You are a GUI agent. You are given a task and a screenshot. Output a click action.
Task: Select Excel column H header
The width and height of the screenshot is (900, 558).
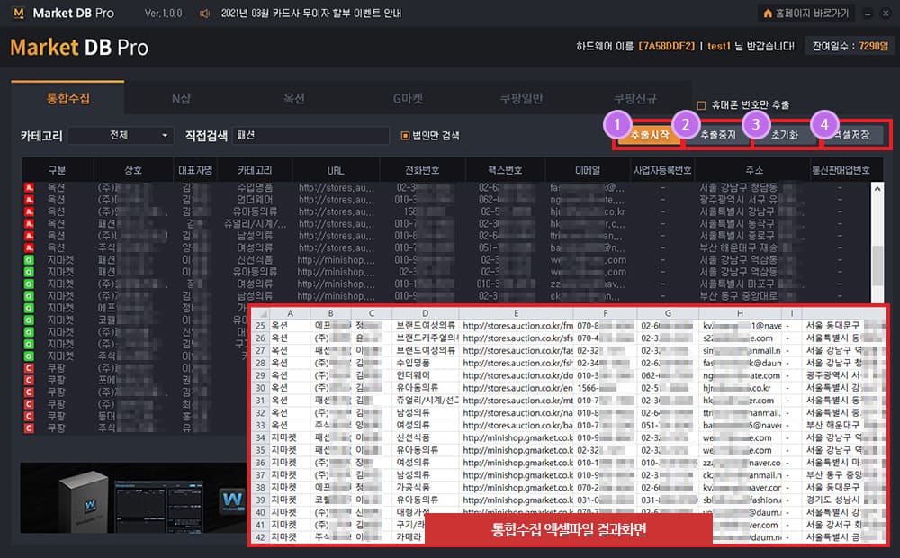pos(740,313)
